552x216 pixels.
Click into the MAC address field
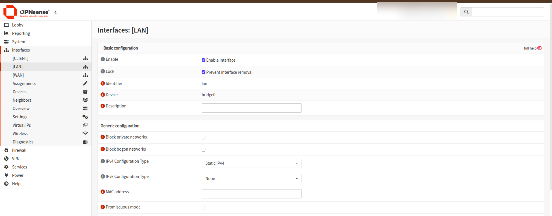[x=251, y=194]
